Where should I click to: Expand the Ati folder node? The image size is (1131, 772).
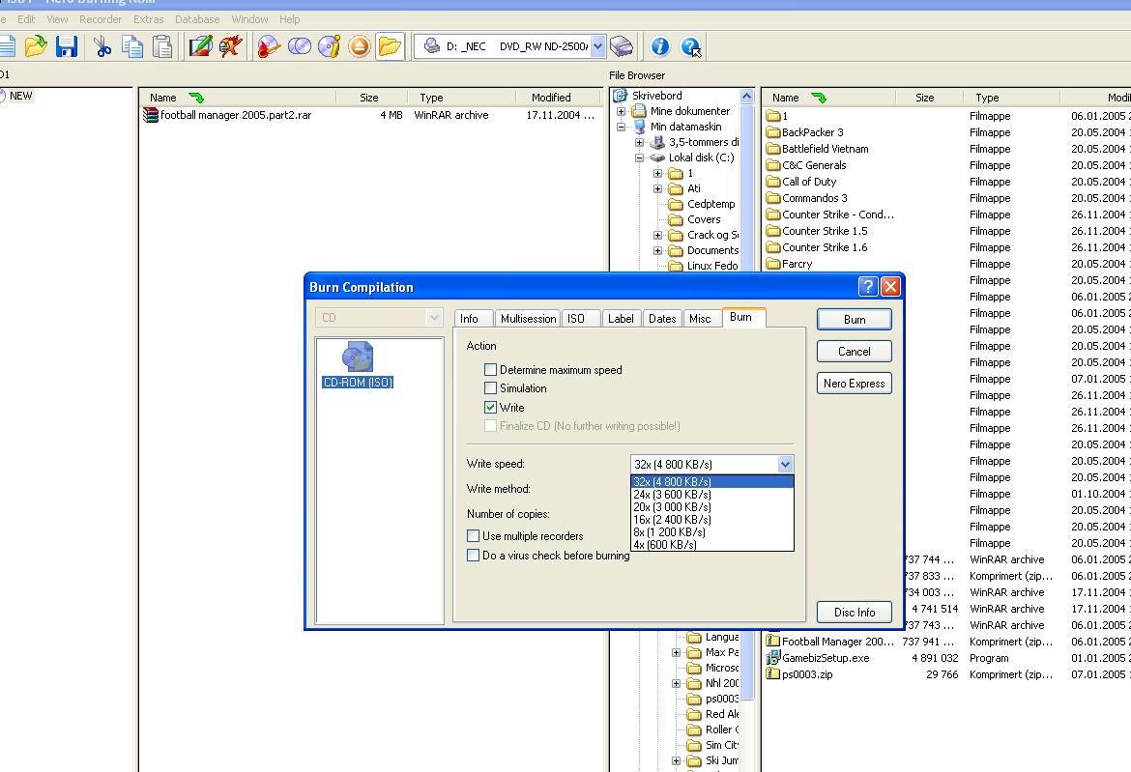658,188
